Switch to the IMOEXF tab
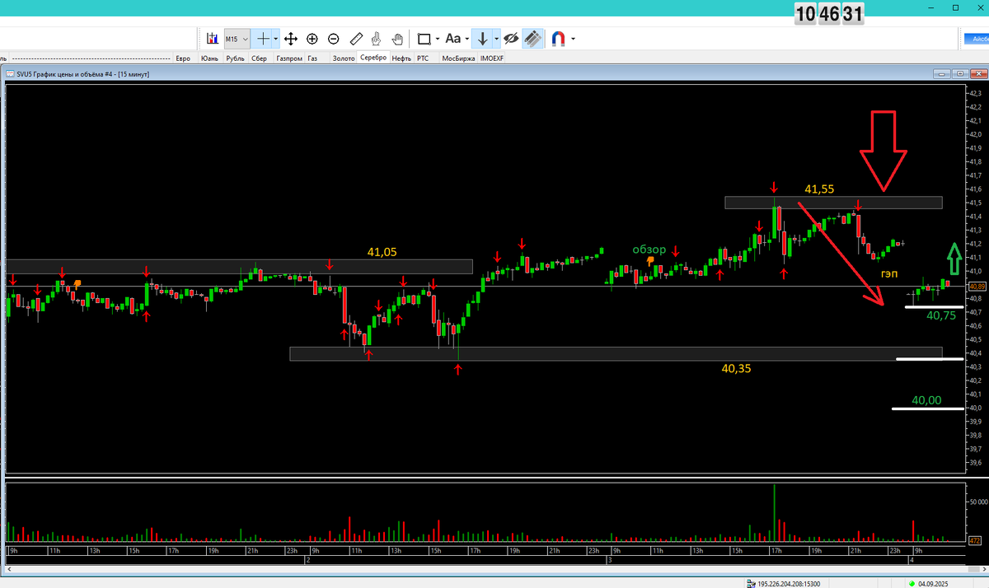989x588 pixels. [x=492, y=58]
